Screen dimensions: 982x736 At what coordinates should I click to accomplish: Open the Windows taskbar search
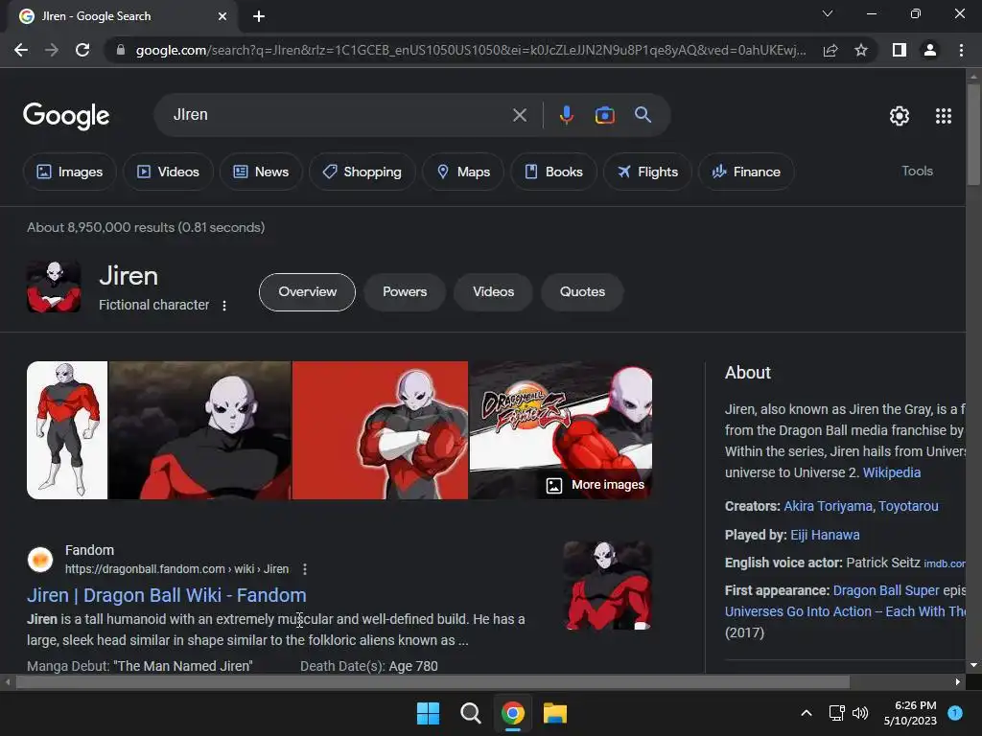click(x=470, y=713)
